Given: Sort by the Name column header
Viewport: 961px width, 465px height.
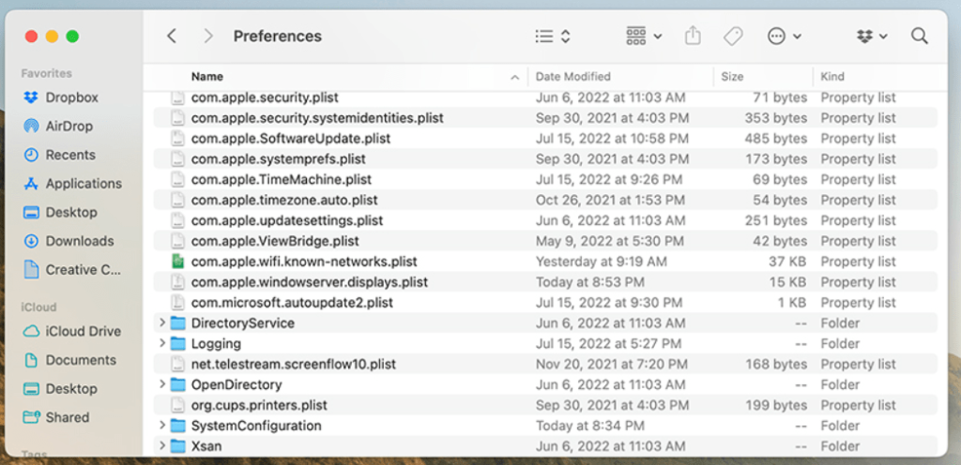Looking at the screenshot, I should 207,77.
